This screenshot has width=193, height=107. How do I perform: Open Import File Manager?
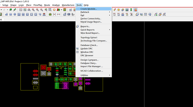pos(94,66)
